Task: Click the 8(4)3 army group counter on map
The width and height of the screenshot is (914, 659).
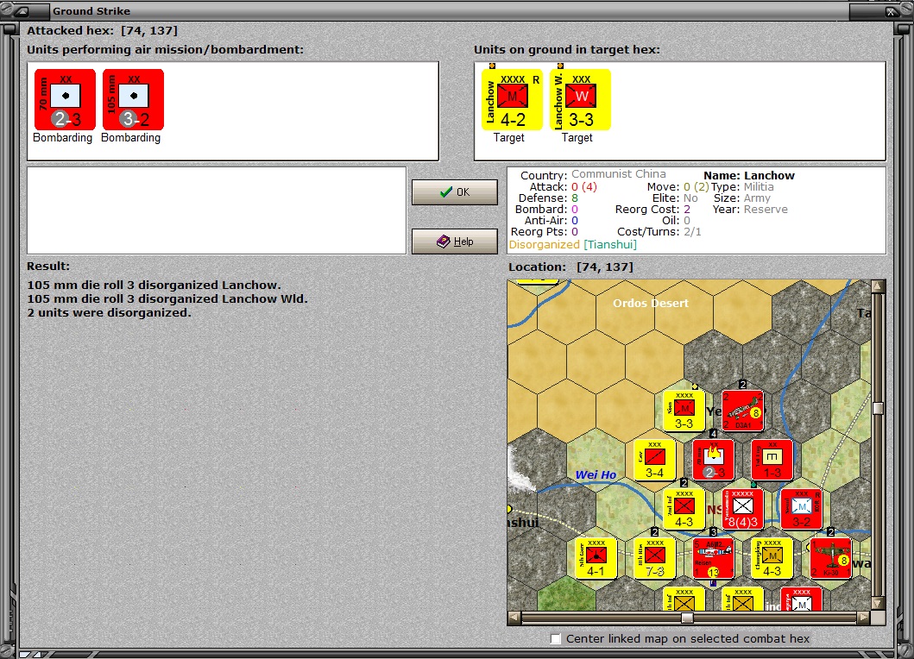Action: [x=742, y=509]
